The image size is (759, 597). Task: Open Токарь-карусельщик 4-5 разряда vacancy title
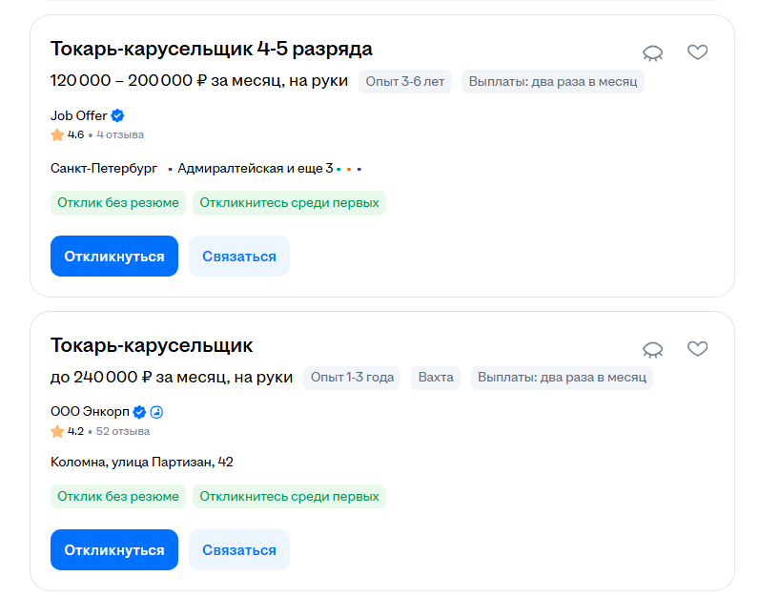click(211, 49)
